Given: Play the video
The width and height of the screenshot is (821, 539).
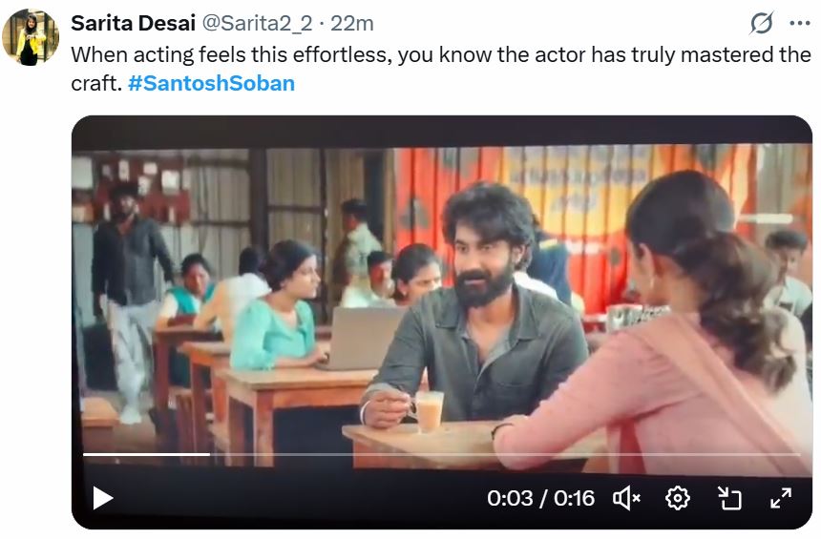Looking at the screenshot, I should pos(102,497).
